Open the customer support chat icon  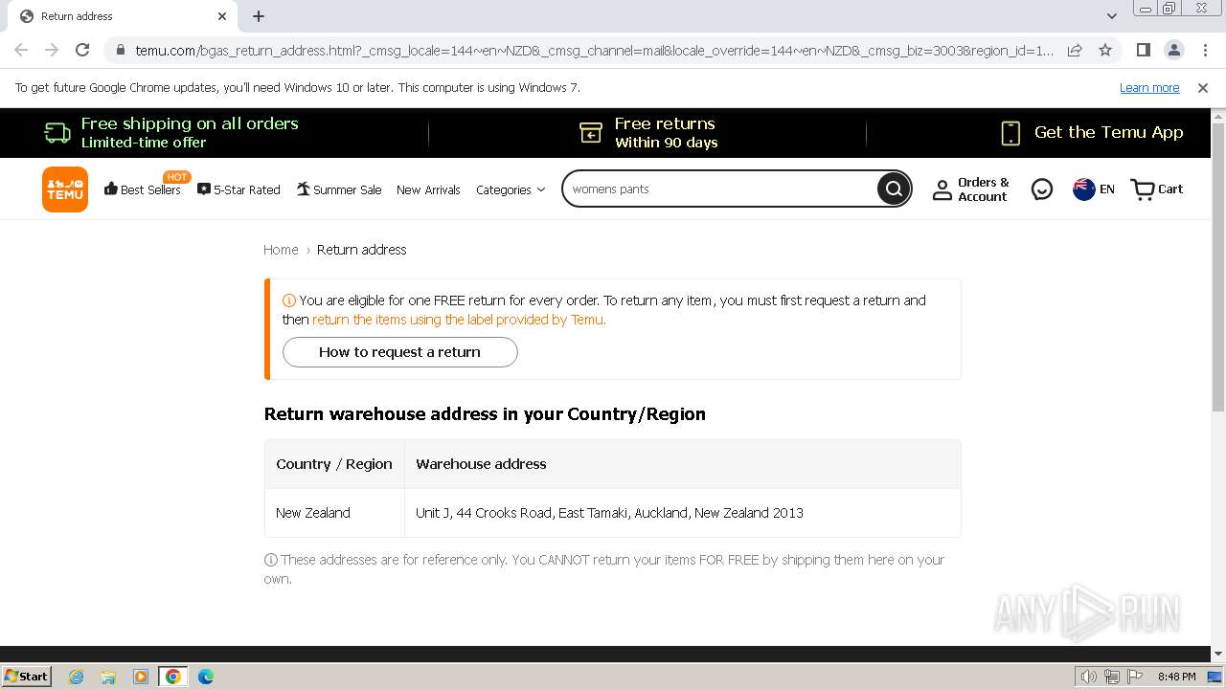click(x=1042, y=189)
